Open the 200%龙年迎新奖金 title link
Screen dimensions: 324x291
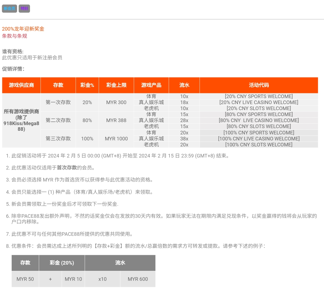tap(23, 29)
